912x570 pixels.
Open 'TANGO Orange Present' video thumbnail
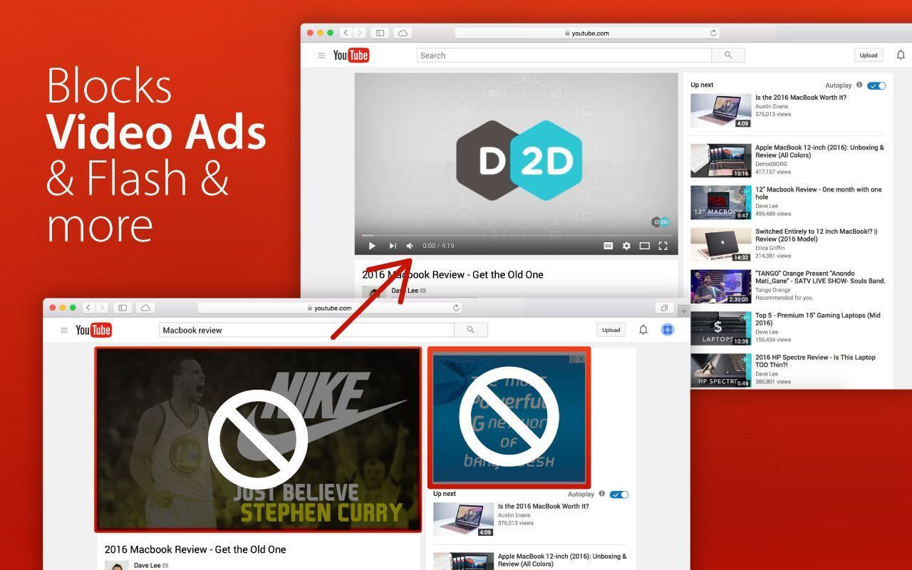pos(721,286)
